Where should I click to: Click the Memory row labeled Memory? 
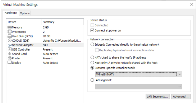[17, 27]
